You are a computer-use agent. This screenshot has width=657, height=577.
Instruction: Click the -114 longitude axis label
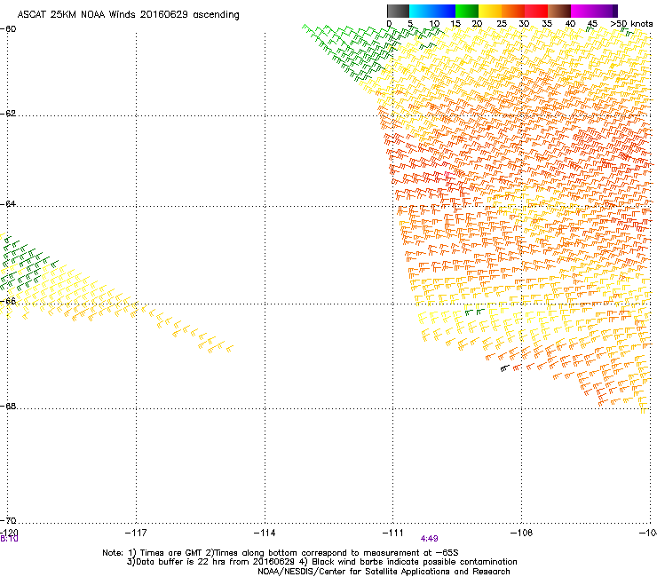click(265, 533)
